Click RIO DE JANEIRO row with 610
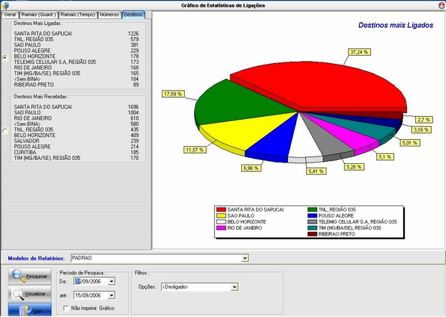 [x=76, y=118]
